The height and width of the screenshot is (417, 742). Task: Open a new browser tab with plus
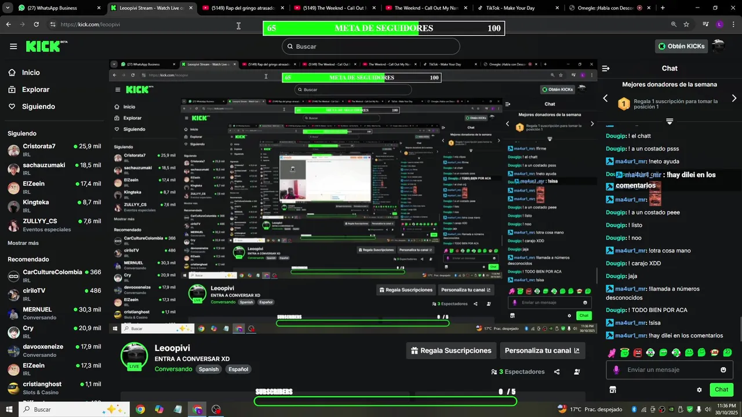coord(663,8)
